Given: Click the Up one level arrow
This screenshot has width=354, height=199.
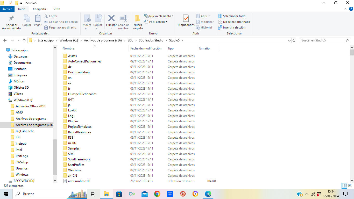Looking at the screenshot, I should click(24, 40).
